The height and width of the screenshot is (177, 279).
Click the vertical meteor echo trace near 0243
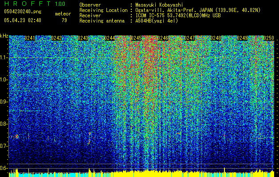point(90,139)
